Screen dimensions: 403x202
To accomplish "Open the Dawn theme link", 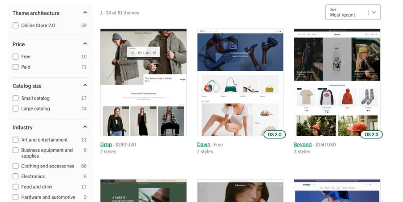I will (x=204, y=144).
